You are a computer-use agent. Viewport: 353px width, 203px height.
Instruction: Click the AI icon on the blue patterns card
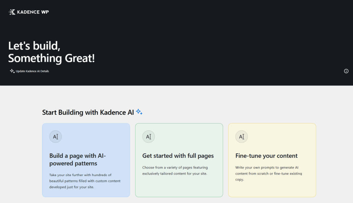point(56,136)
